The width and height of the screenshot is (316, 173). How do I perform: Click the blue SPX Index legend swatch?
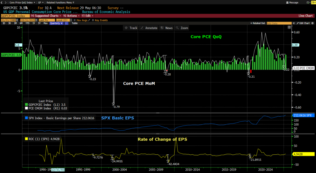(x=26, y=118)
